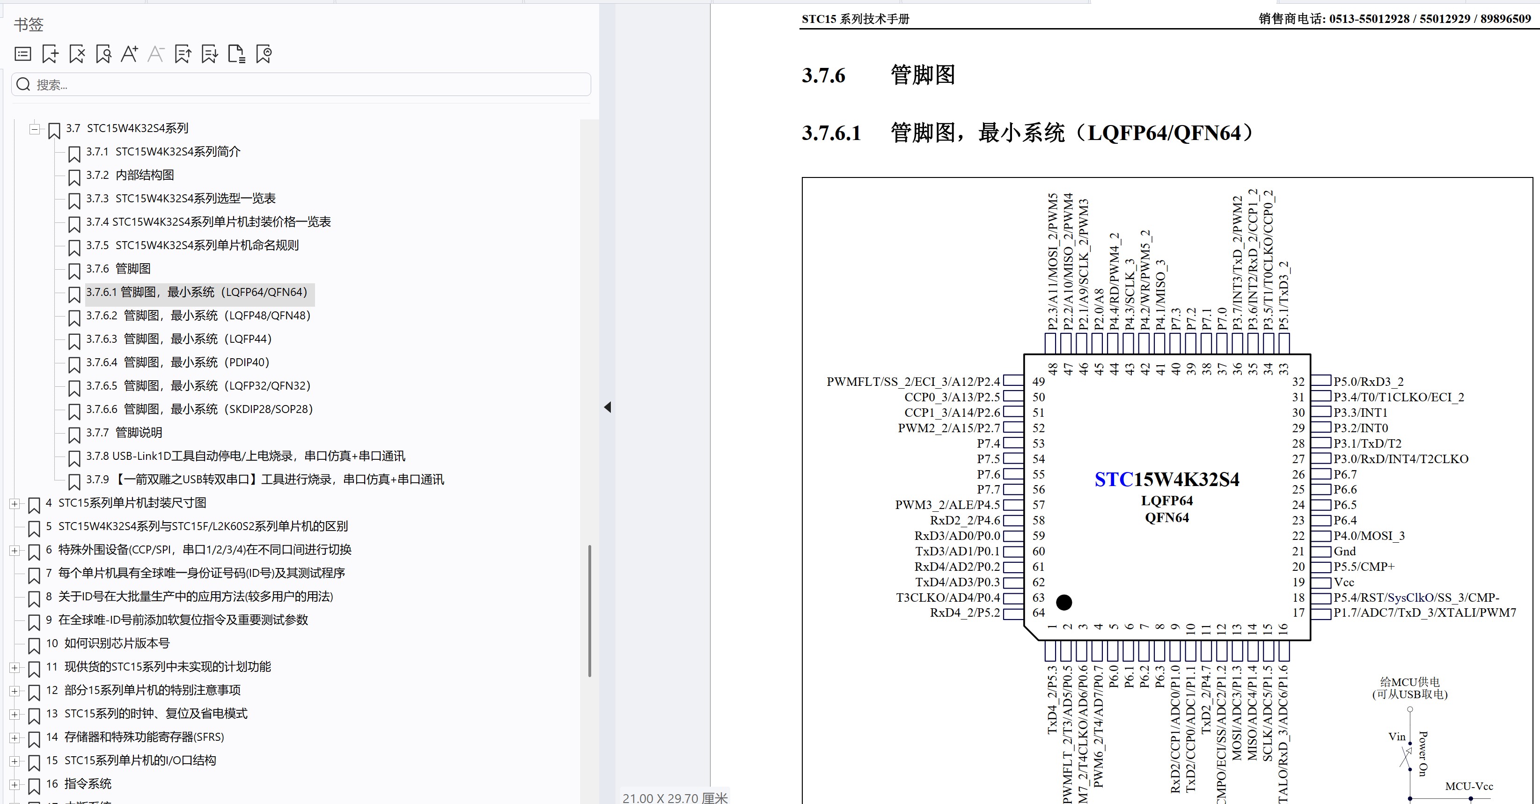Click the delete bookmark icon
This screenshot has height=804, width=1540.
(x=77, y=54)
